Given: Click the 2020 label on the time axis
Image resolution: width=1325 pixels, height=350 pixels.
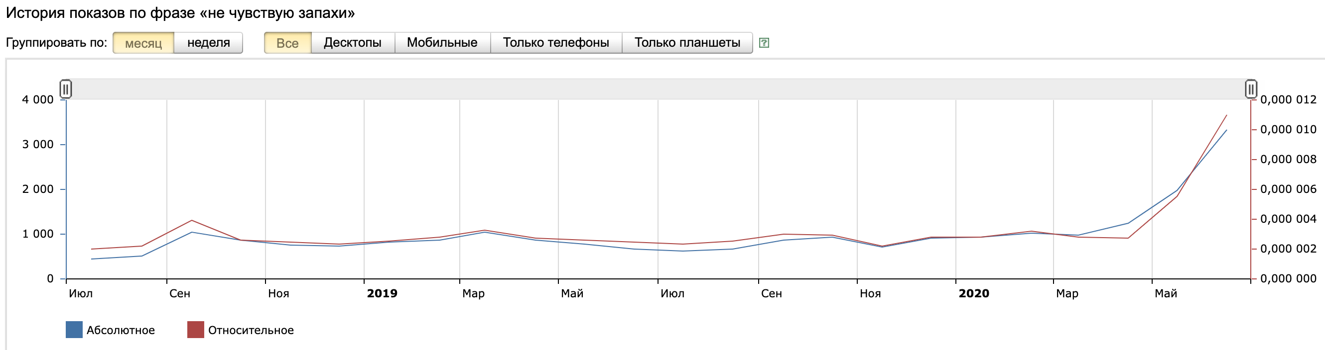Looking at the screenshot, I should point(973,293).
